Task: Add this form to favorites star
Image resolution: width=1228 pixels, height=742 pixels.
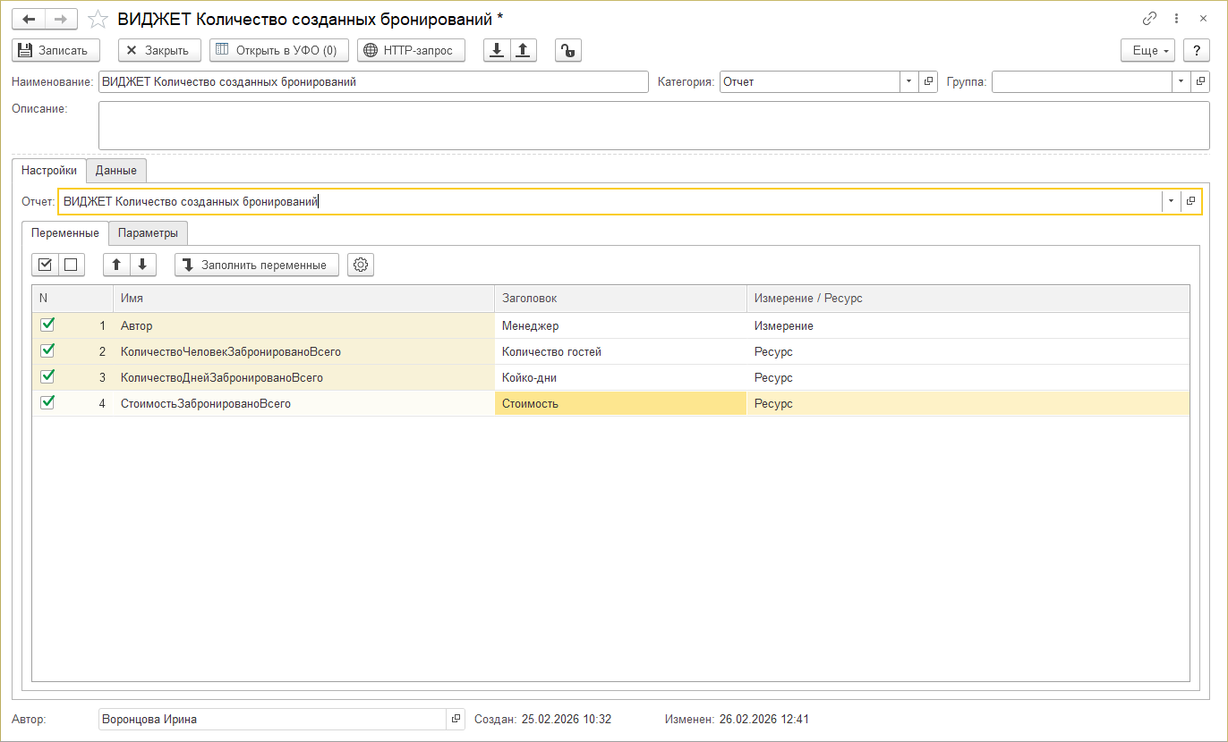Action: coord(99,19)
